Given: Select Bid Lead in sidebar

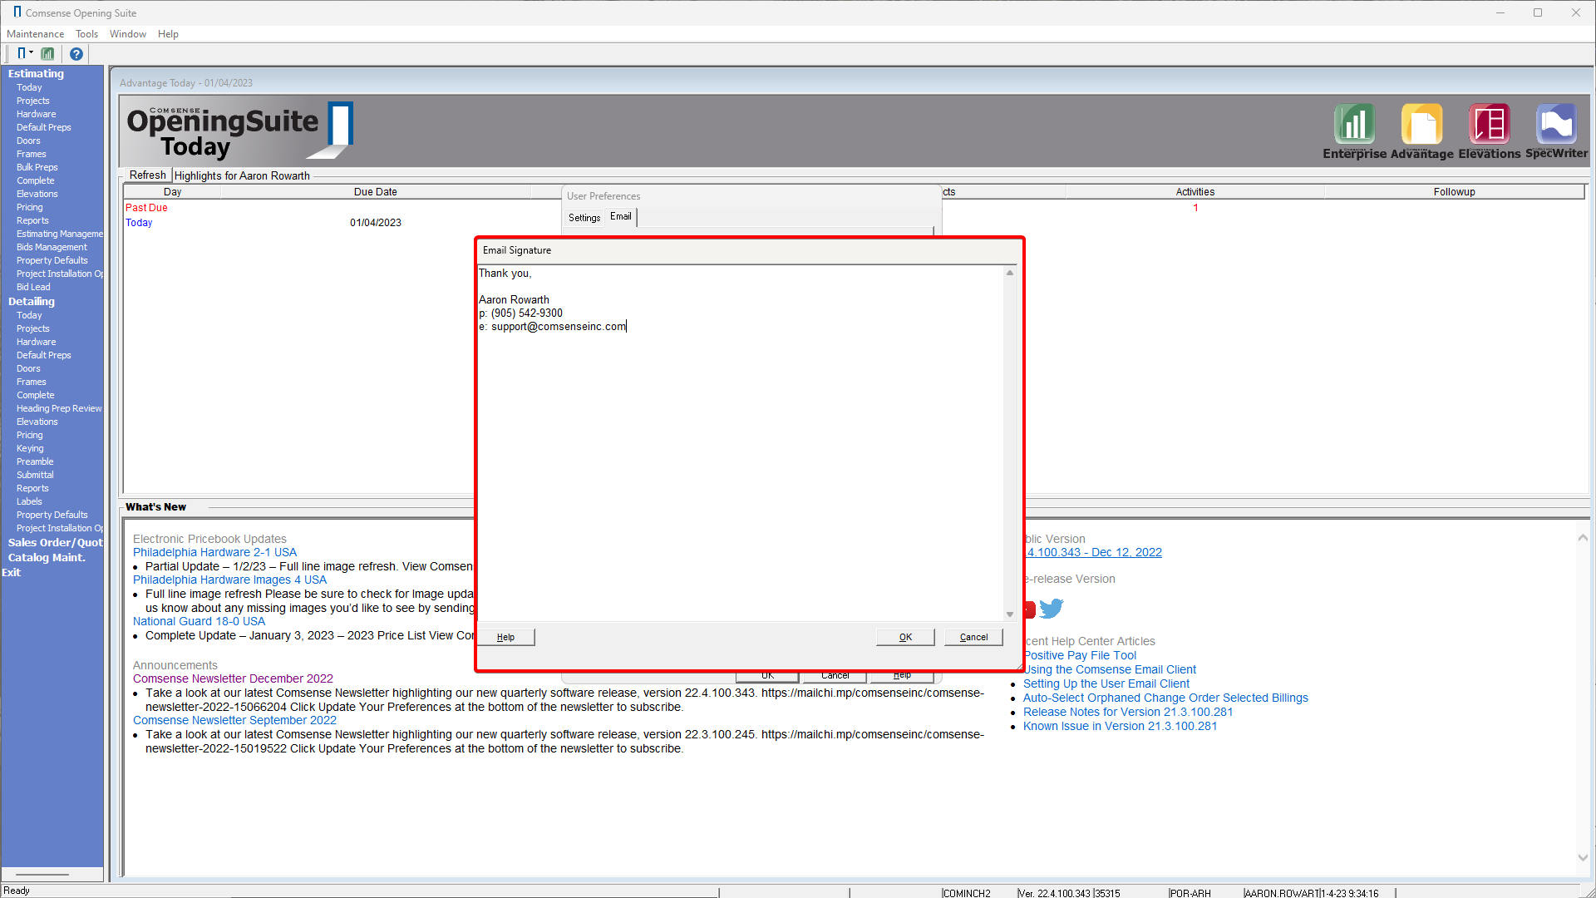Looking at the screenshot, I should click(33, 287).
